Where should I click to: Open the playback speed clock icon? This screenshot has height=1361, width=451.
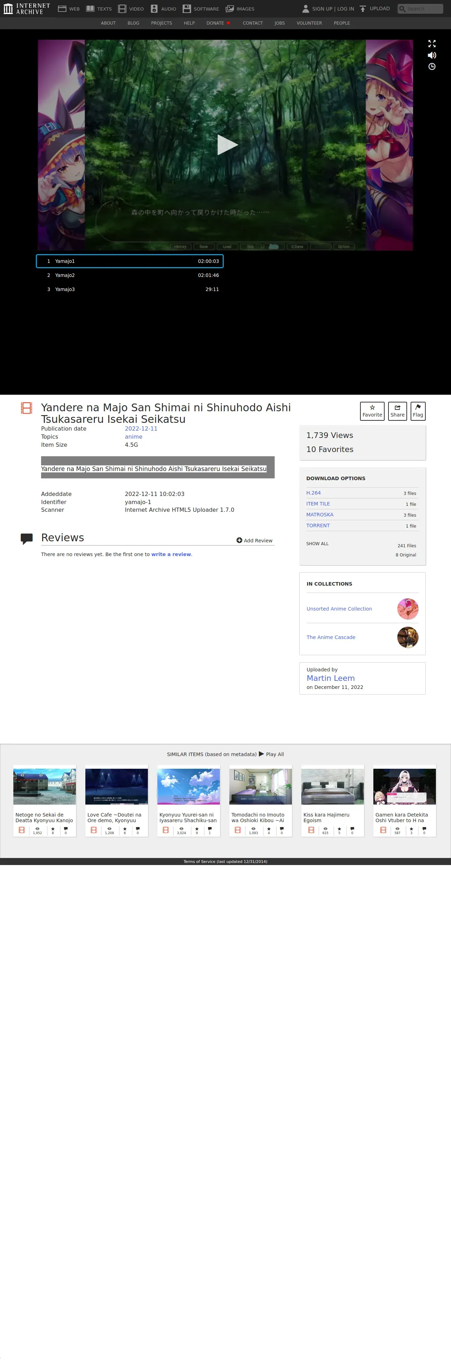pos(431,66)
